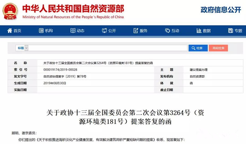The width and height of the screenshot is (246, 144).
Task: Click the monitor icon beside 公开
Action: coord(104,31)
